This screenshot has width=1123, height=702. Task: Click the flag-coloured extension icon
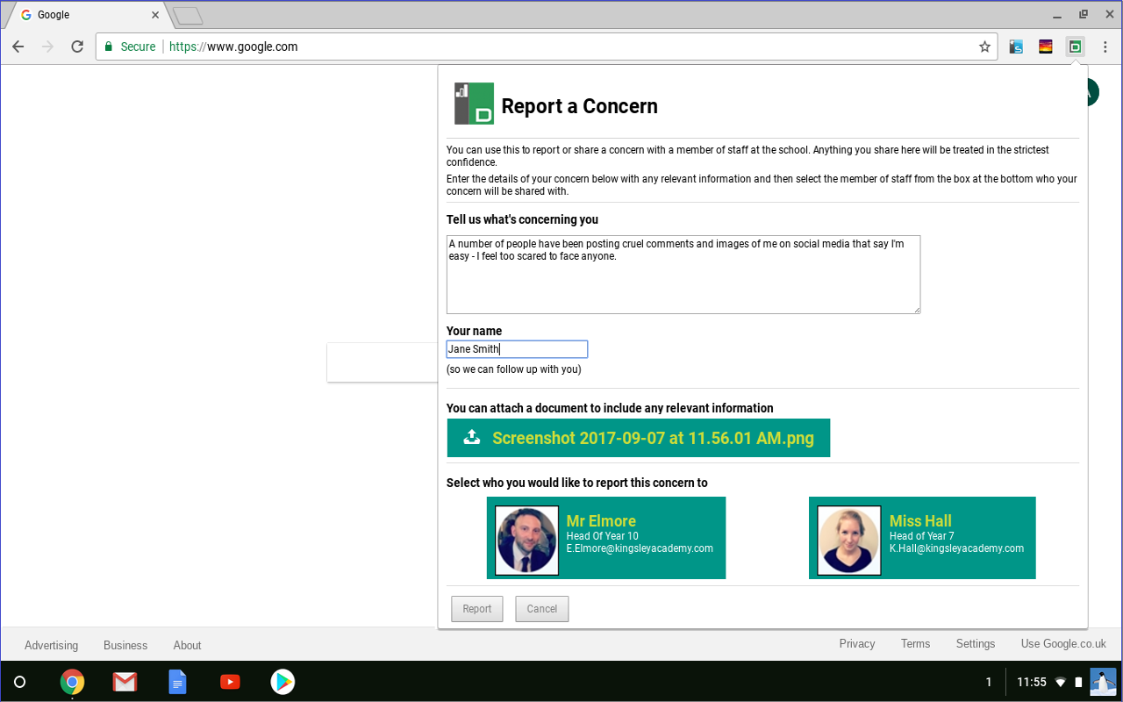coord(1046,47)
